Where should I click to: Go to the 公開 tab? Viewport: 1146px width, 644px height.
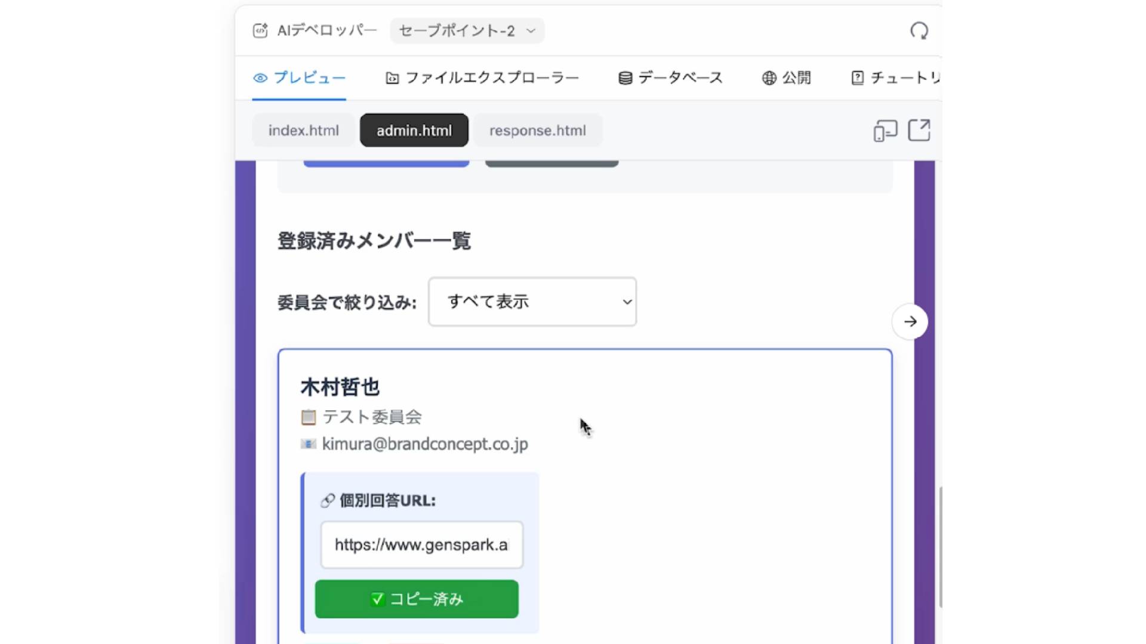coord(787,78)
